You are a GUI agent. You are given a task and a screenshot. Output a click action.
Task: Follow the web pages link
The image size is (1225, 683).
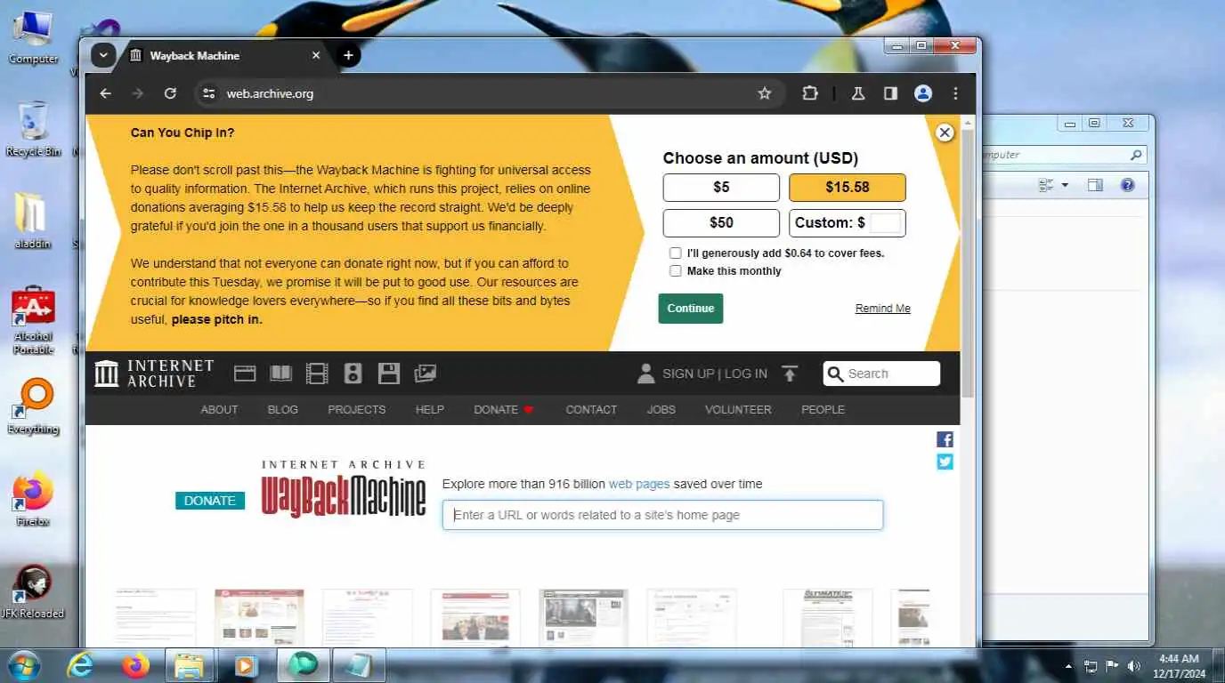click(639, 485)
